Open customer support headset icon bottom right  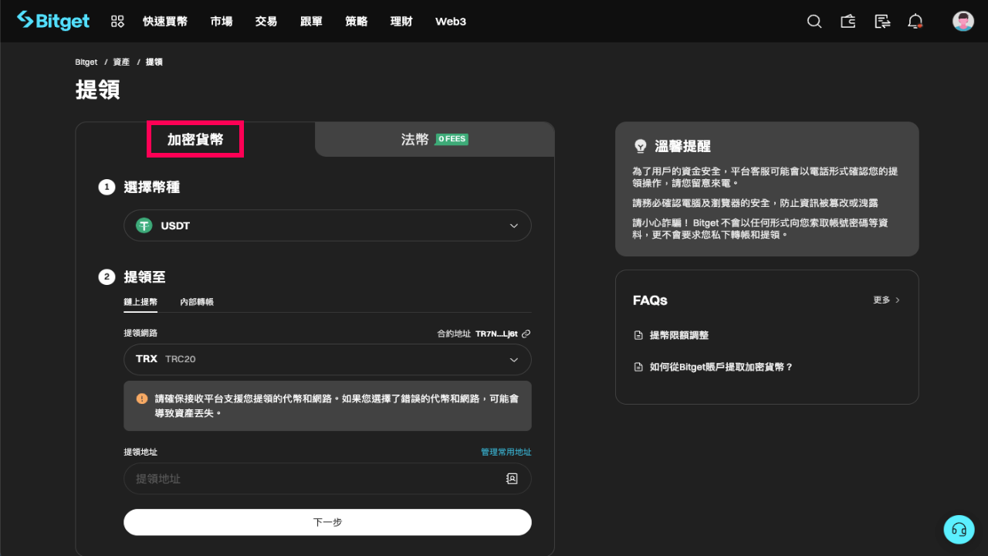(959, 529)
